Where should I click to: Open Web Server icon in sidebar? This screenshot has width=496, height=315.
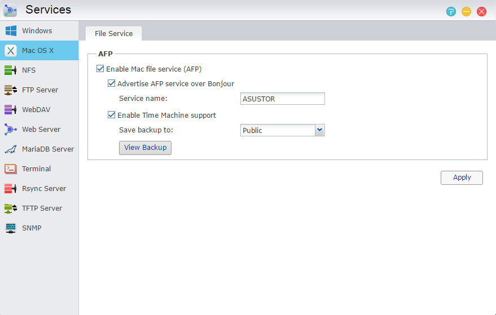click(x=11, y=130)
